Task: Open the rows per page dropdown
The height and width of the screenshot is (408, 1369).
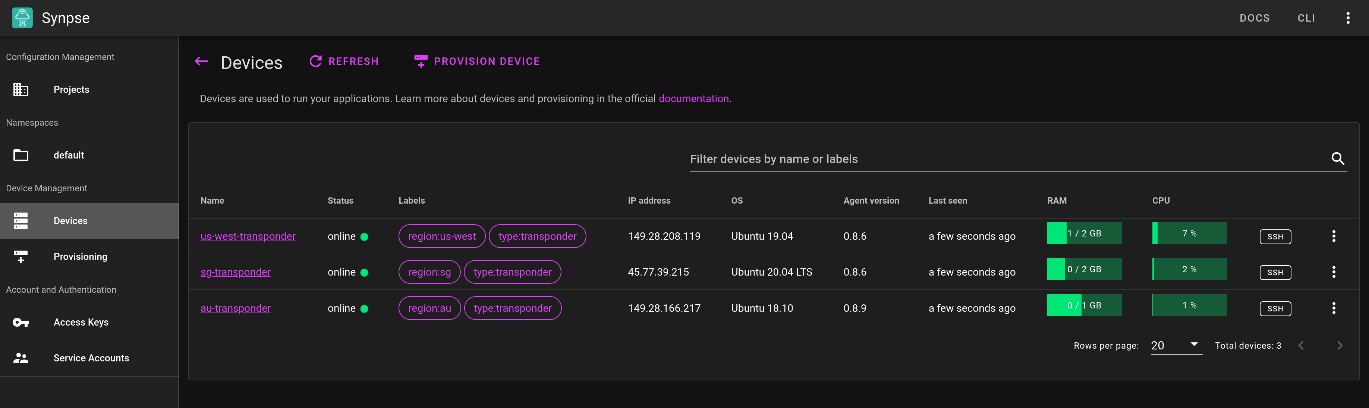Action: [x=1176, y=345]
